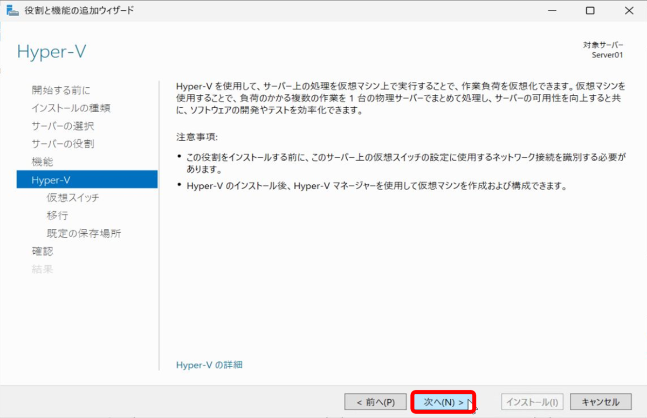Go to the 開始する前に step
This screenshot has height=418, width=647.
pyautogui.click(x=61, y=90)
